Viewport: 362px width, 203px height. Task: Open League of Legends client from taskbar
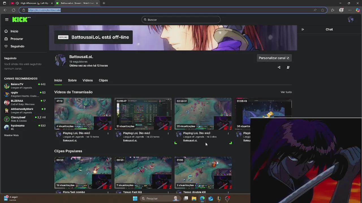point(219,198)
